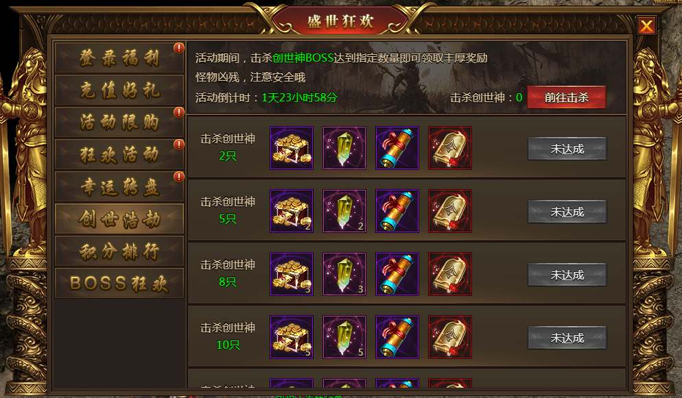The image size is (682, 398).
Task: Select scroll reward in 2只 row
Action: click(397, 148)
